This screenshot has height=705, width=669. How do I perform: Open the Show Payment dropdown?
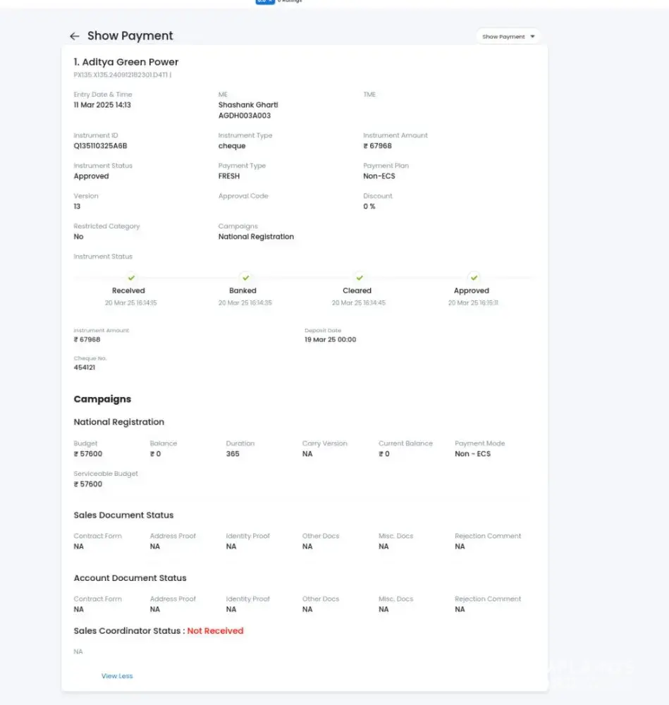[508, 37]
